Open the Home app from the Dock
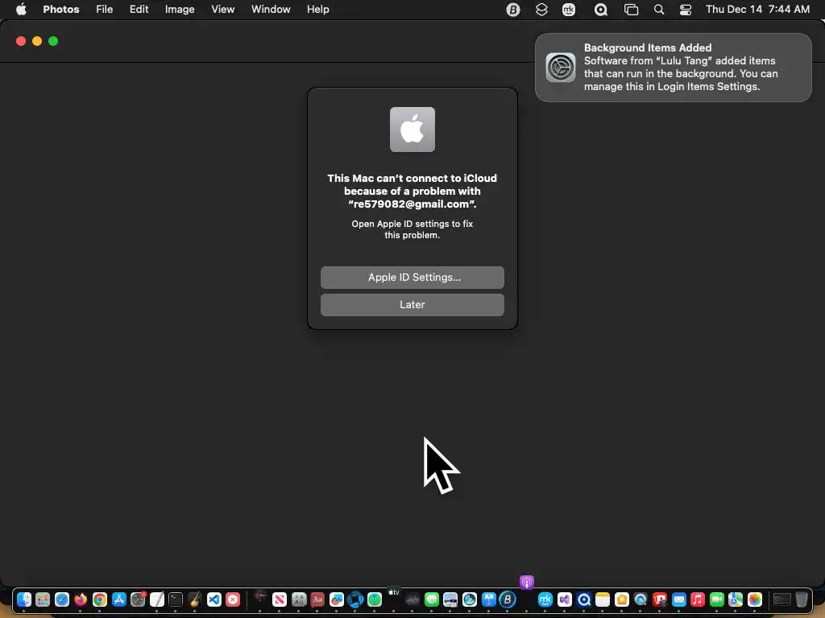This screenshot has width=825, height=618. click(621, 599)
